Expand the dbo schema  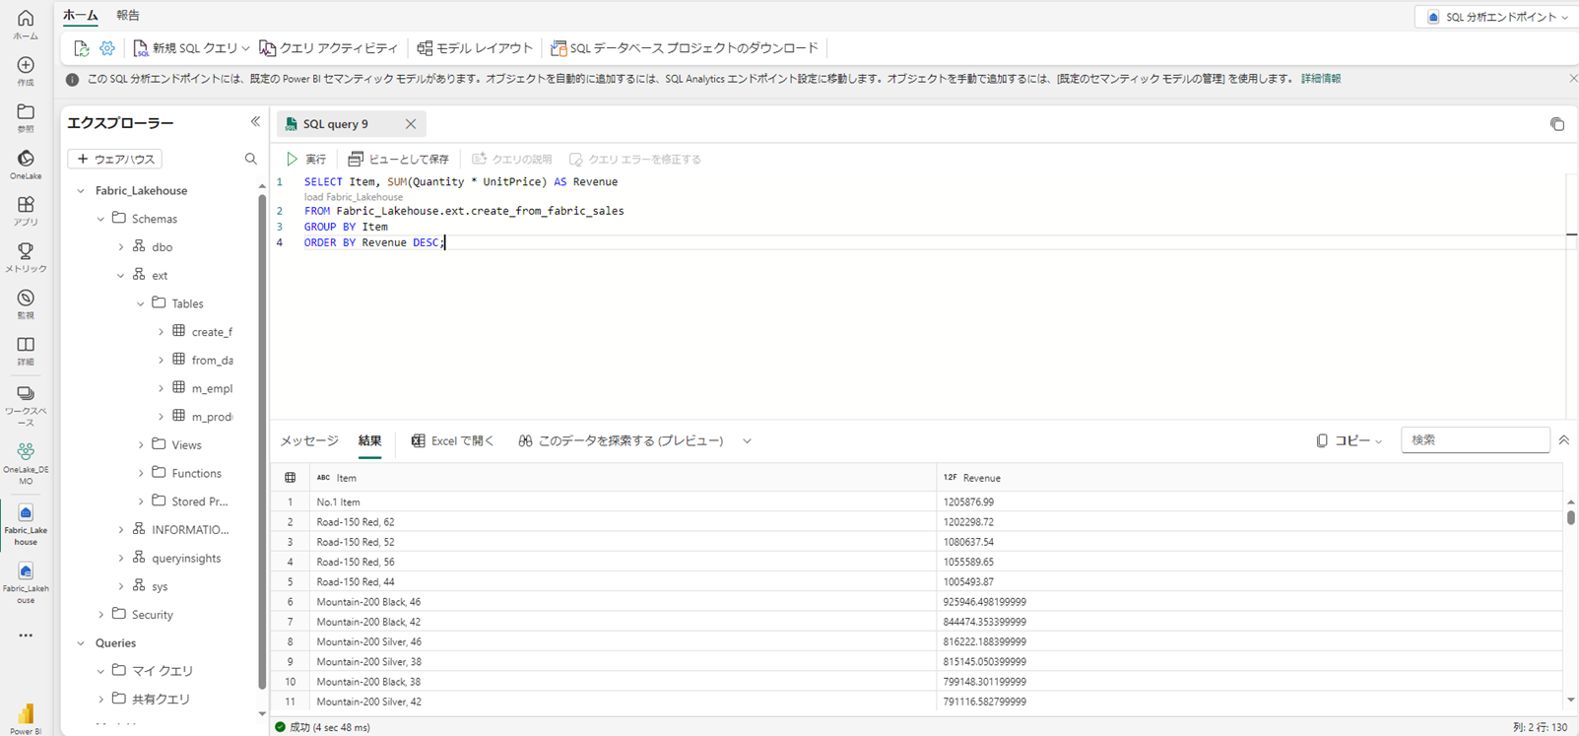click(120, 247)
